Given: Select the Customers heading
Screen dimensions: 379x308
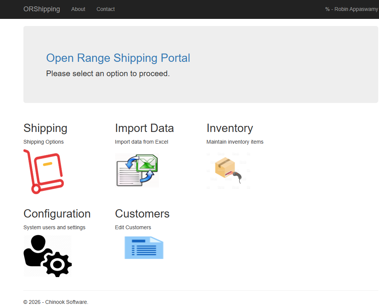Looking at the screenshot, I should pyautogui.click(x=142, y=214).
